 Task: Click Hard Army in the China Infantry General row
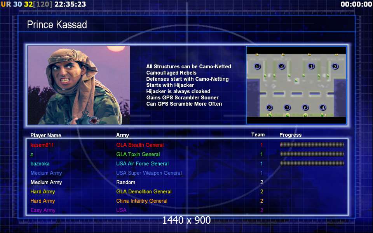point(43,201)
